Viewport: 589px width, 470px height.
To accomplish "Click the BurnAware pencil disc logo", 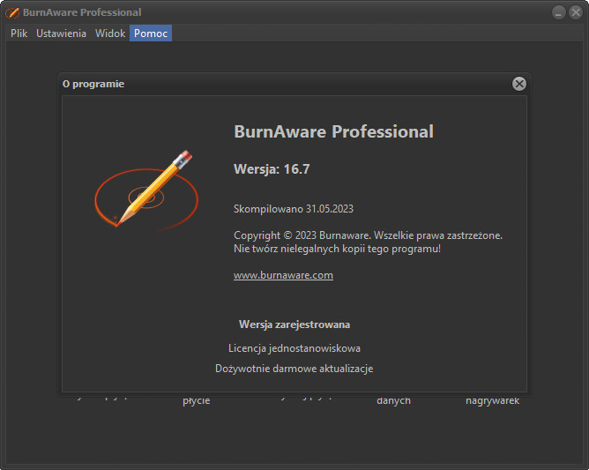I will click(146, 190).
